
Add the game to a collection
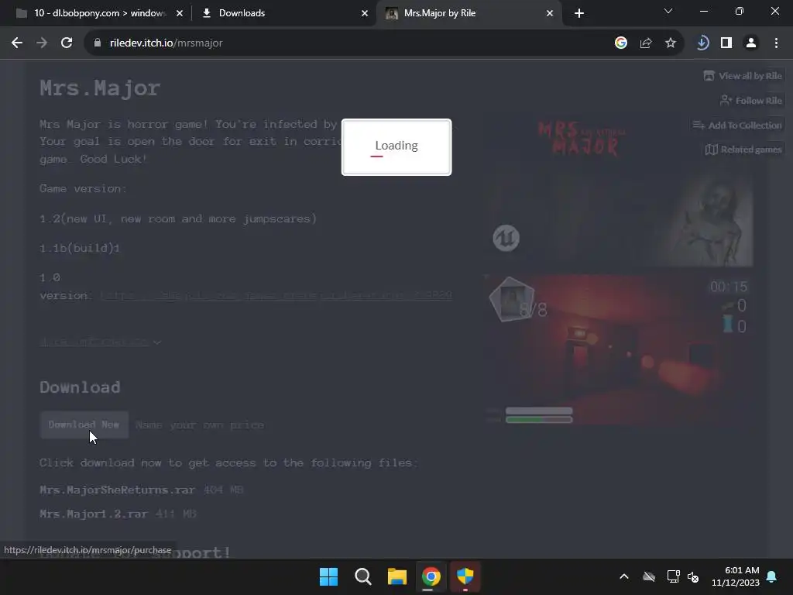(x=737, y=125)
